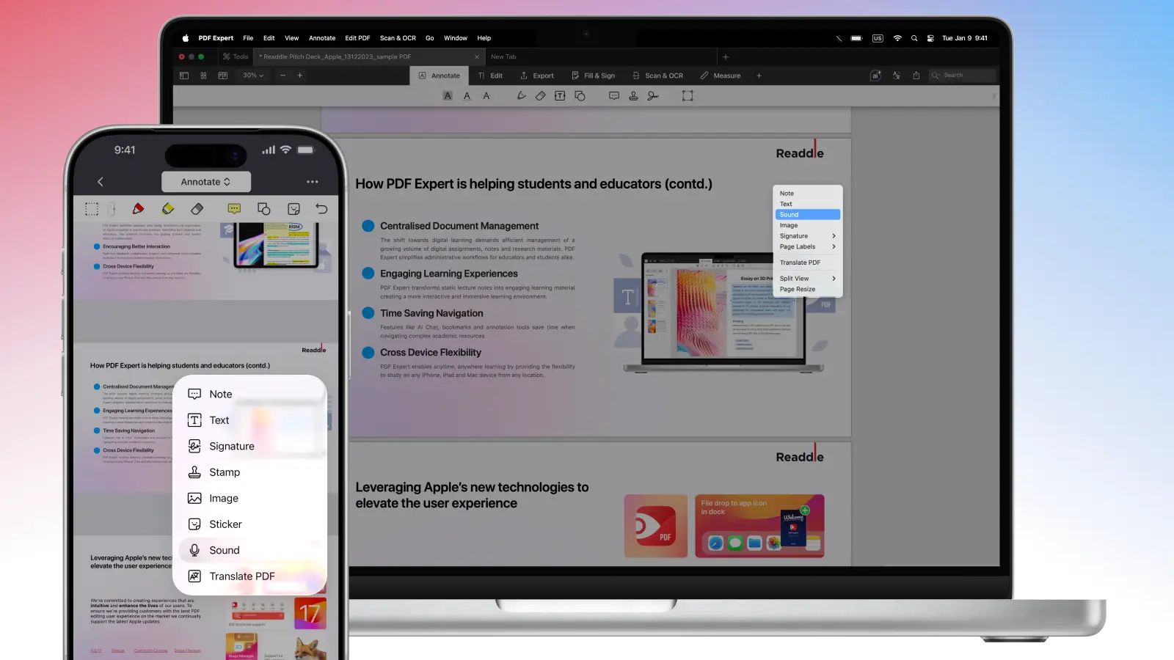Pick the eraser tool in Mac annotation bar
Image resolution: width=1174 pixels, height=660 pixels.
pos(541,96)
